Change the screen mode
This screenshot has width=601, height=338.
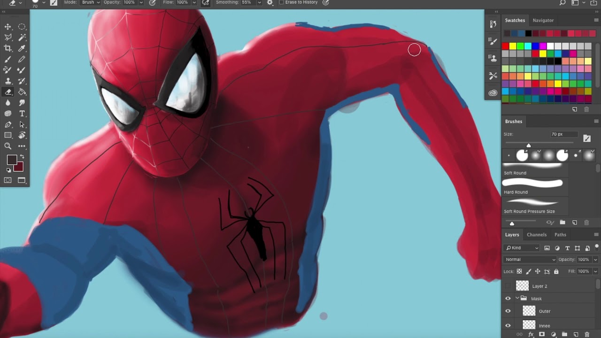pyautogui.click(x=22, y=180)
